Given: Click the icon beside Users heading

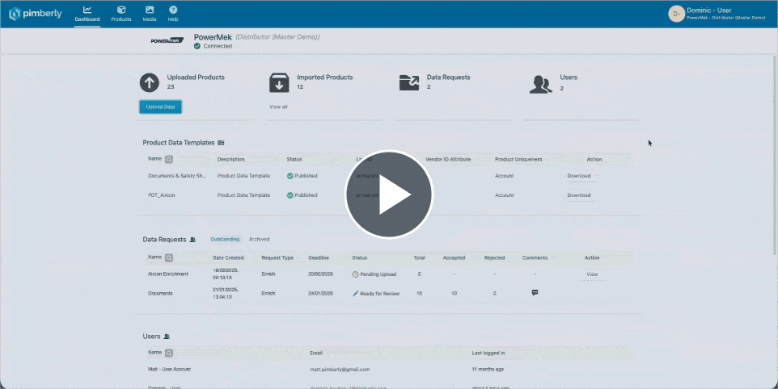Looking at the screenshot, I should pos(167,337).
